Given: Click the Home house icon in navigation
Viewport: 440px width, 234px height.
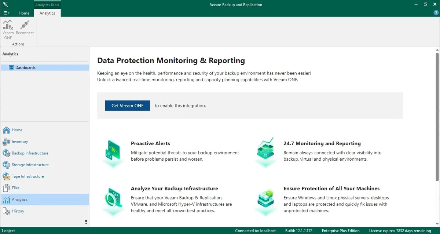Looking at the screenshot, I should tap(6, 130).
